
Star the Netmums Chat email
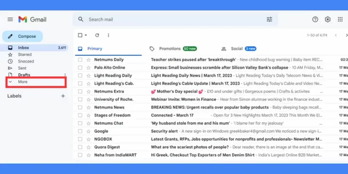coord(89,123)
